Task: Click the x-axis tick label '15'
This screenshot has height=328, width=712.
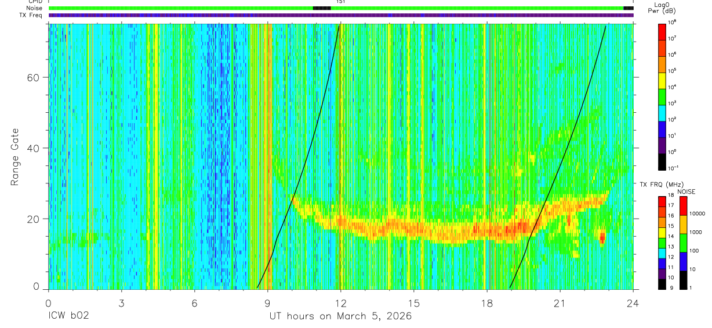Action: [x=414, y=303]
